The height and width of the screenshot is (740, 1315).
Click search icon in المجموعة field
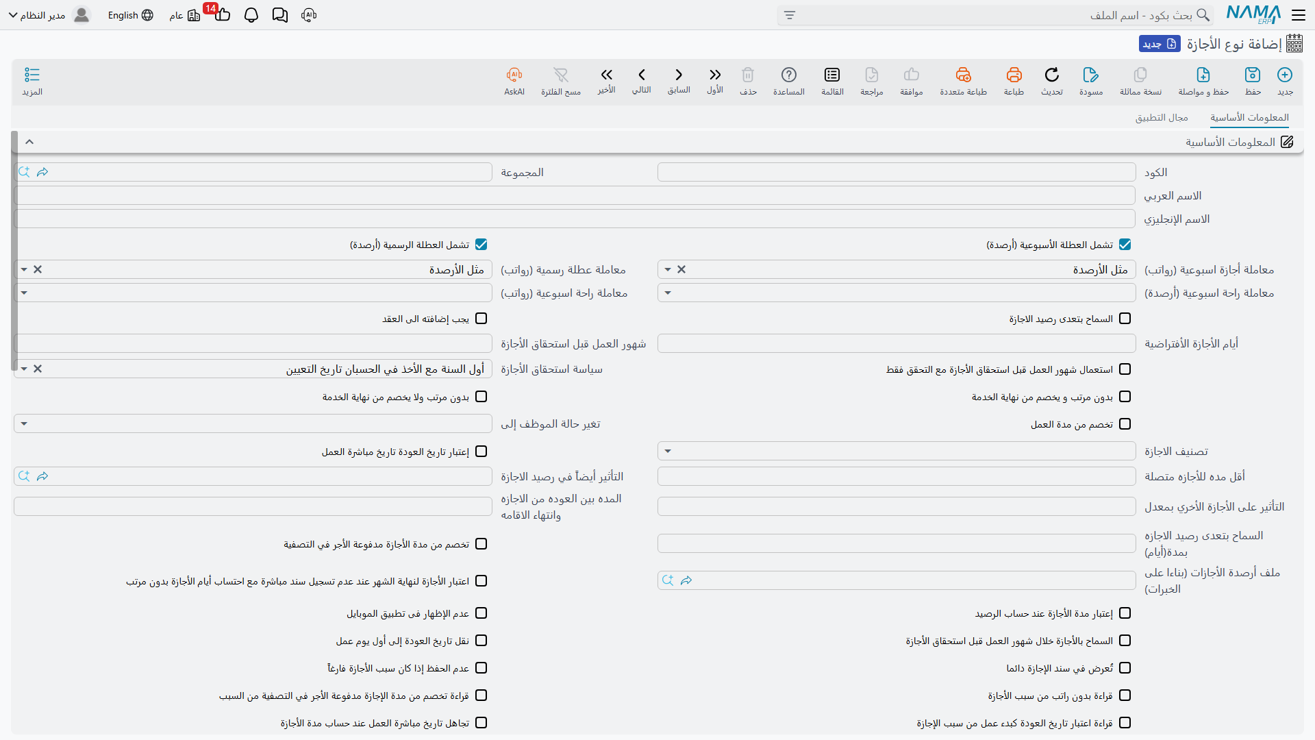pos(24,172)
